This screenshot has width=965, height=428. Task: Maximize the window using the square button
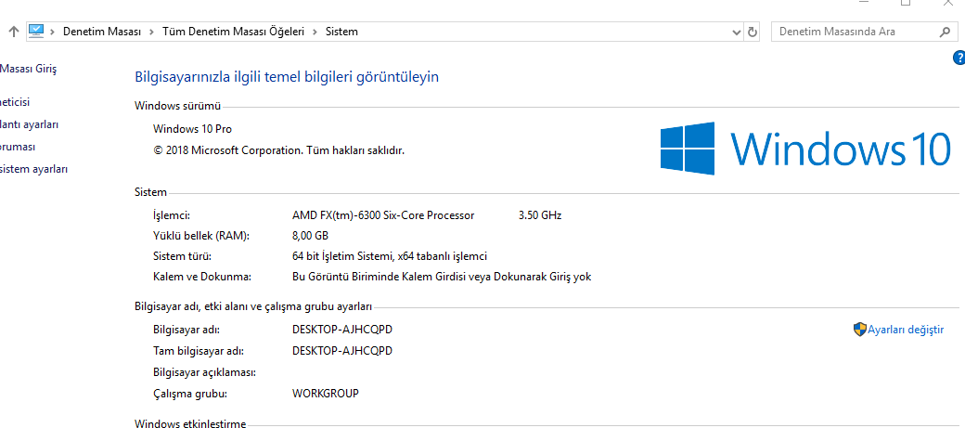[905, 3]
